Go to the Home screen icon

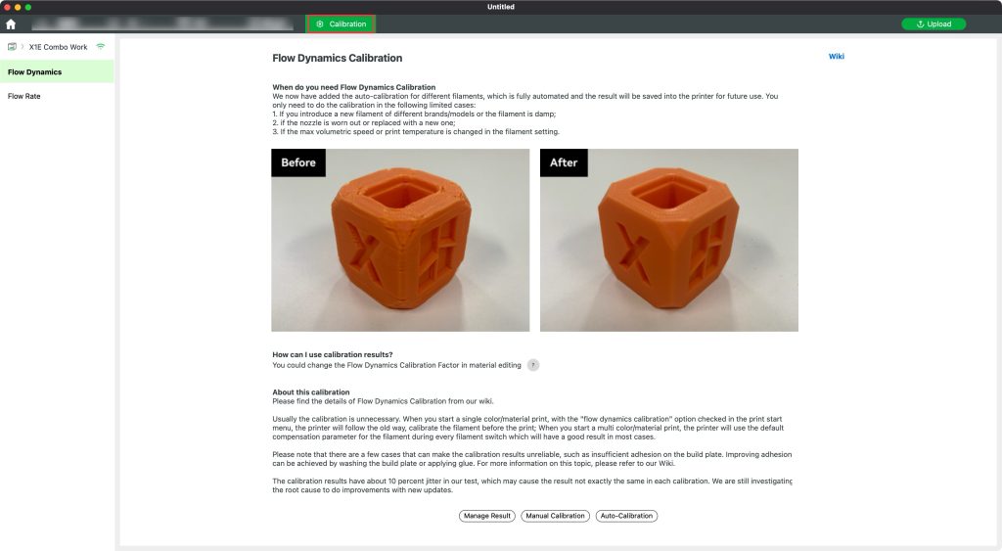[x=11, y=24]
